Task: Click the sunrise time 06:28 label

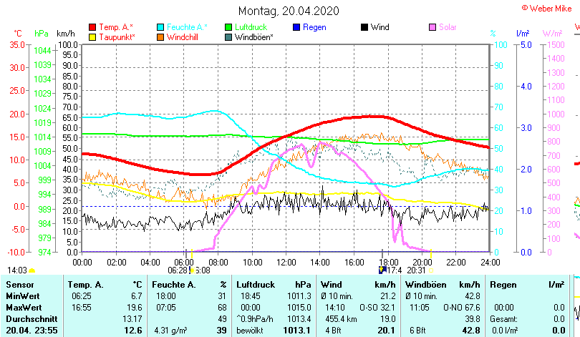Action: [x=178, y=270]
